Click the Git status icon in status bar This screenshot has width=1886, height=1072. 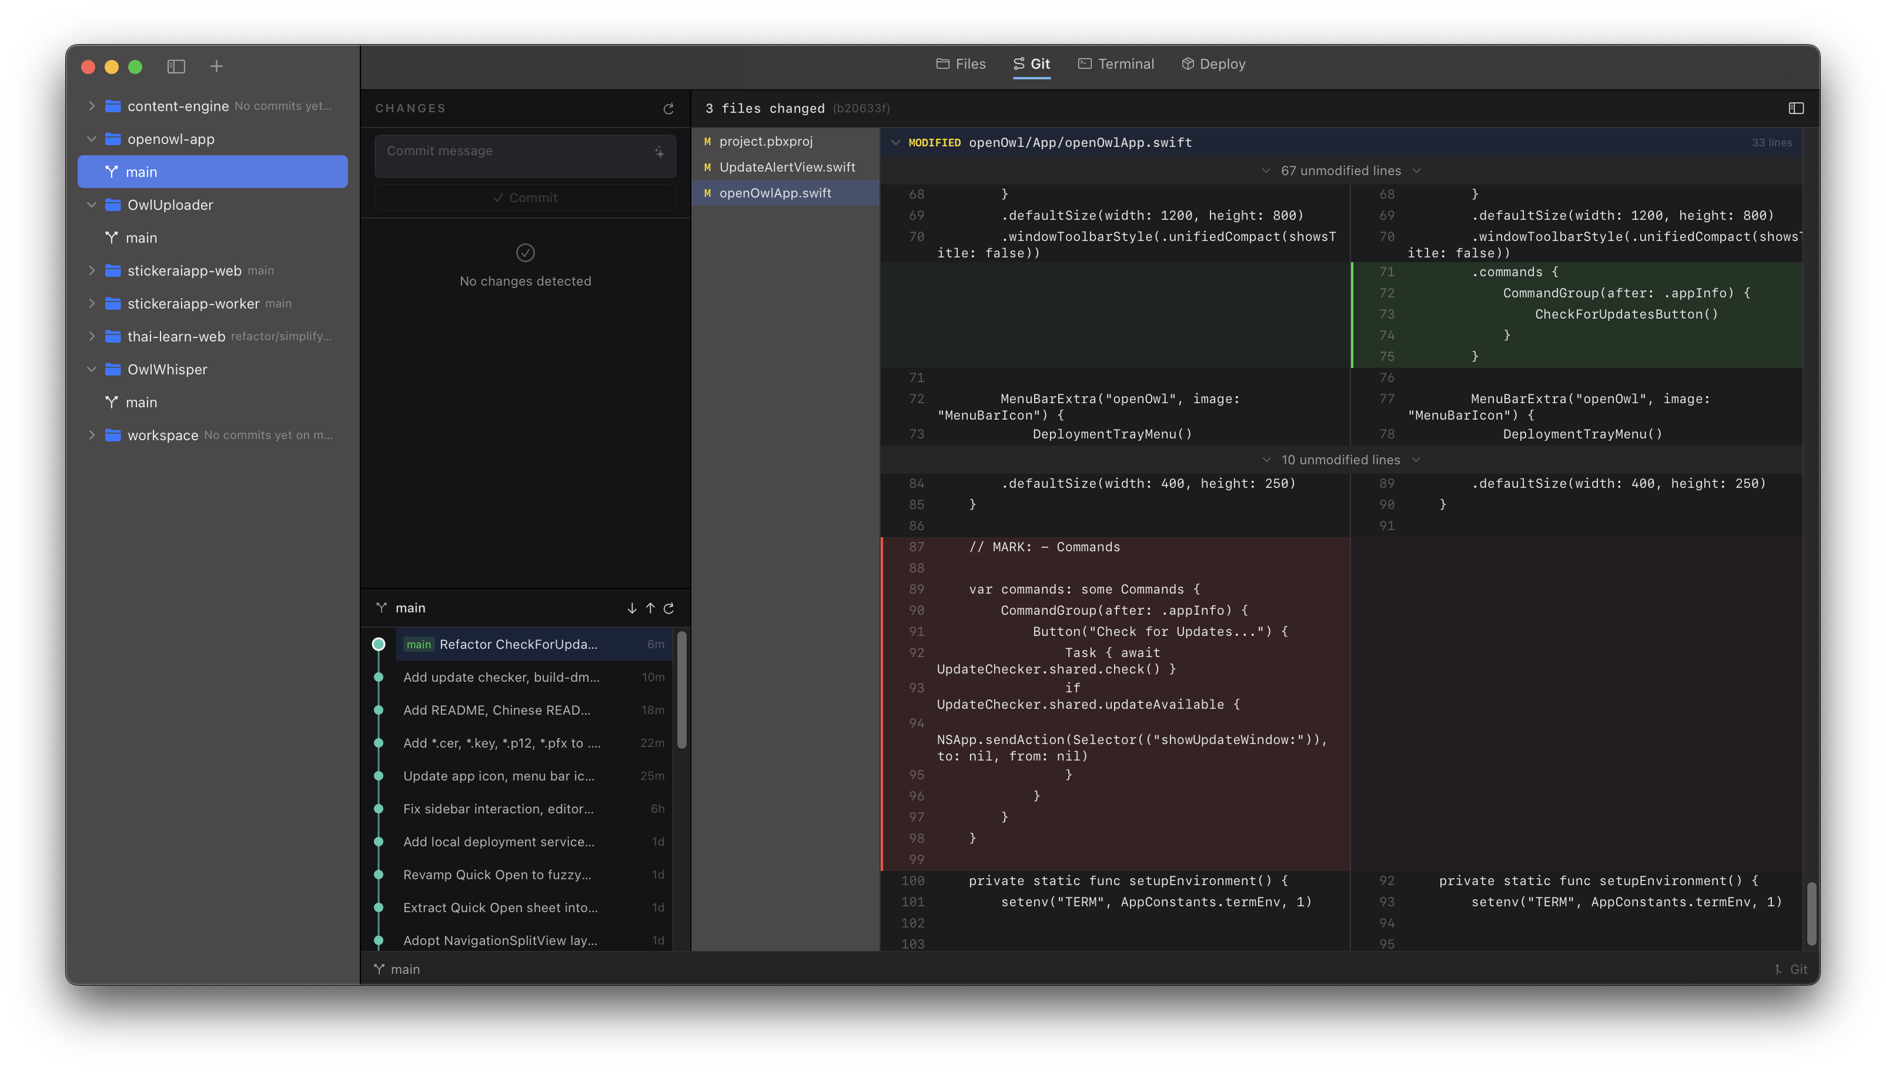[1778, 970]
